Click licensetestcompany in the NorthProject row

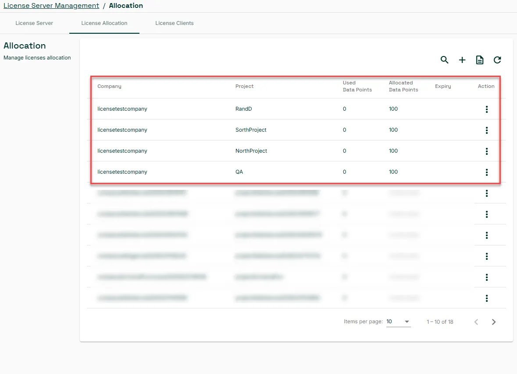click(122, 151)
